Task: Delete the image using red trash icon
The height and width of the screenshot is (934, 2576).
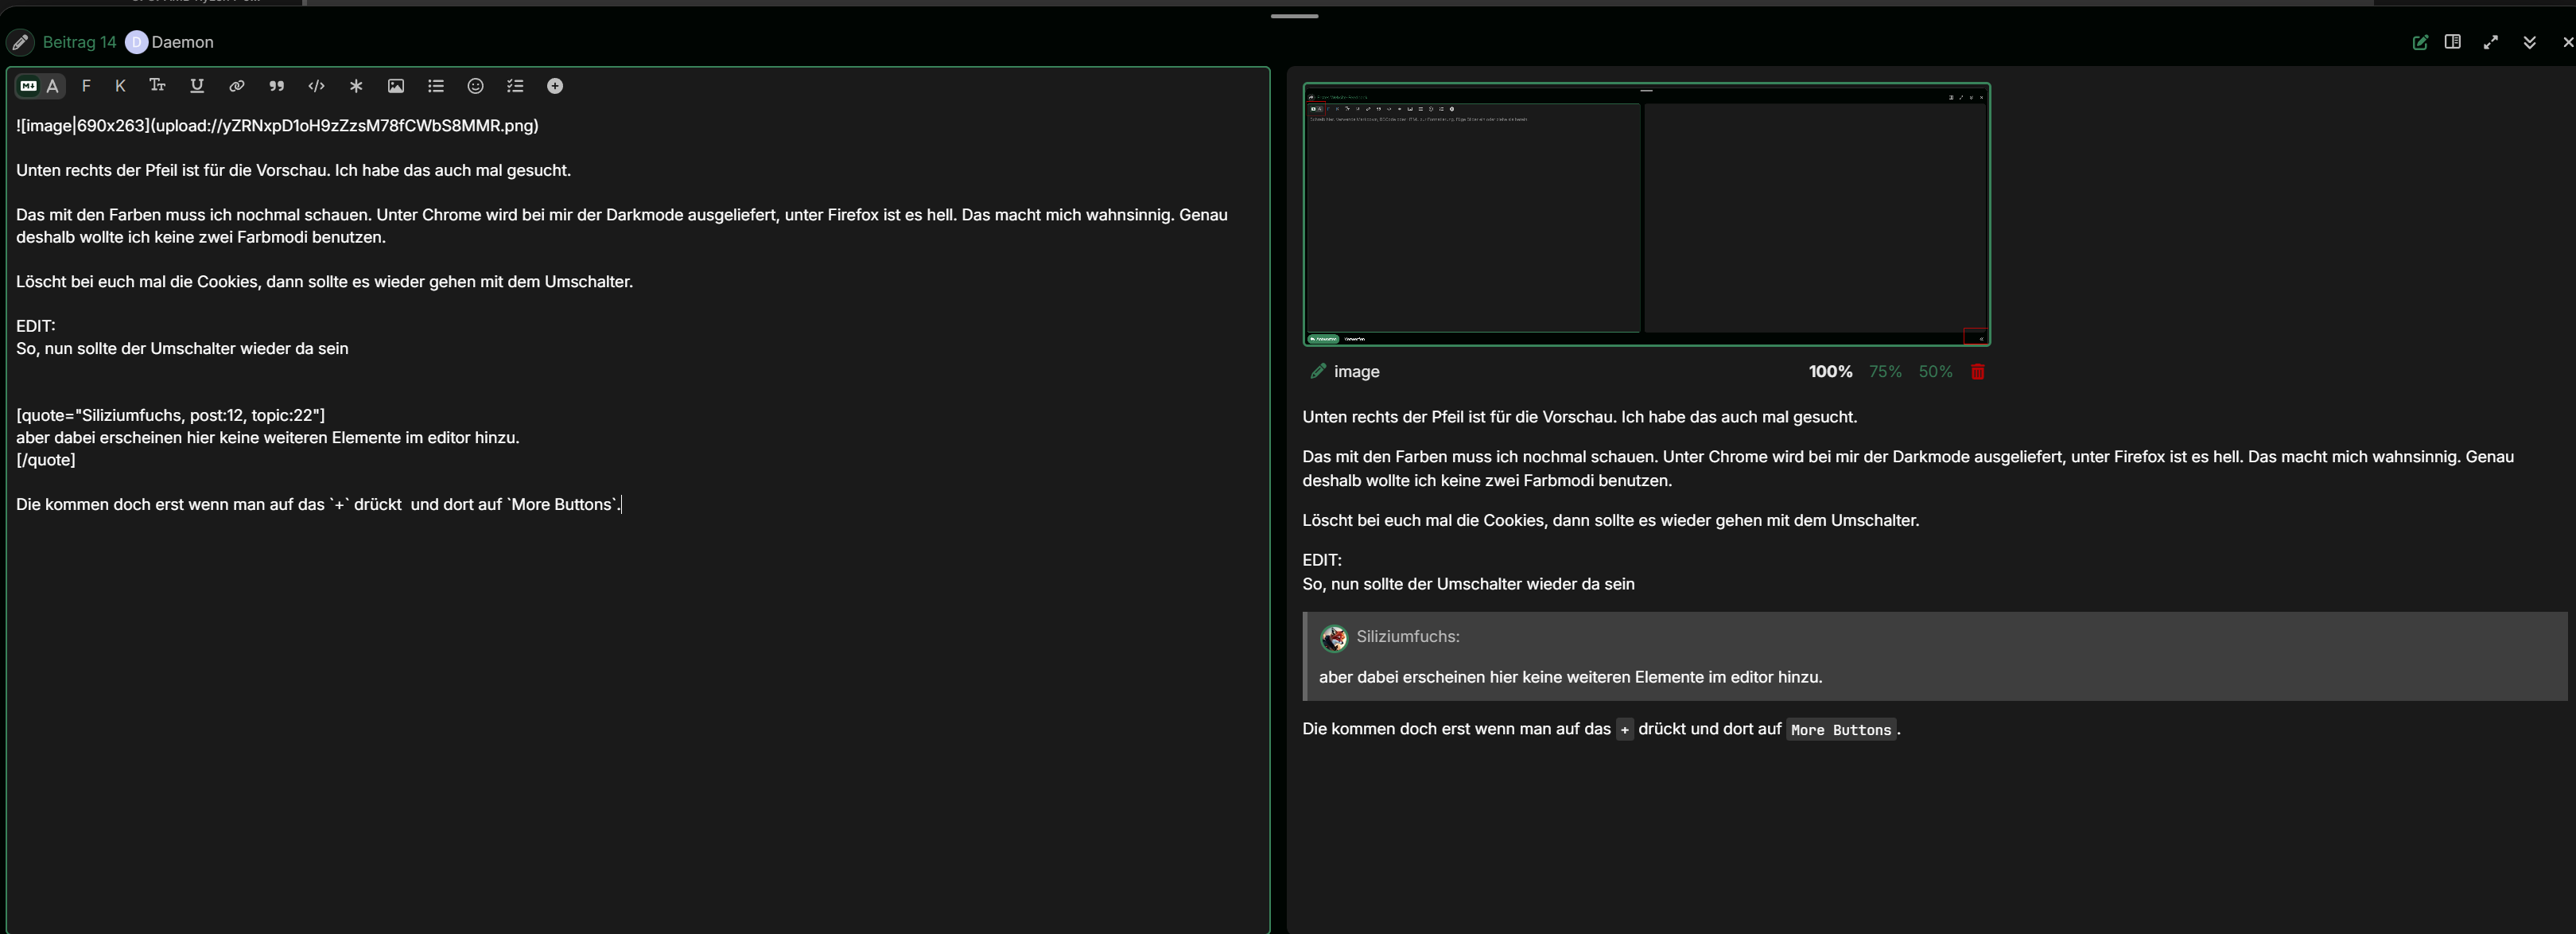Action: click(1977, 372)
